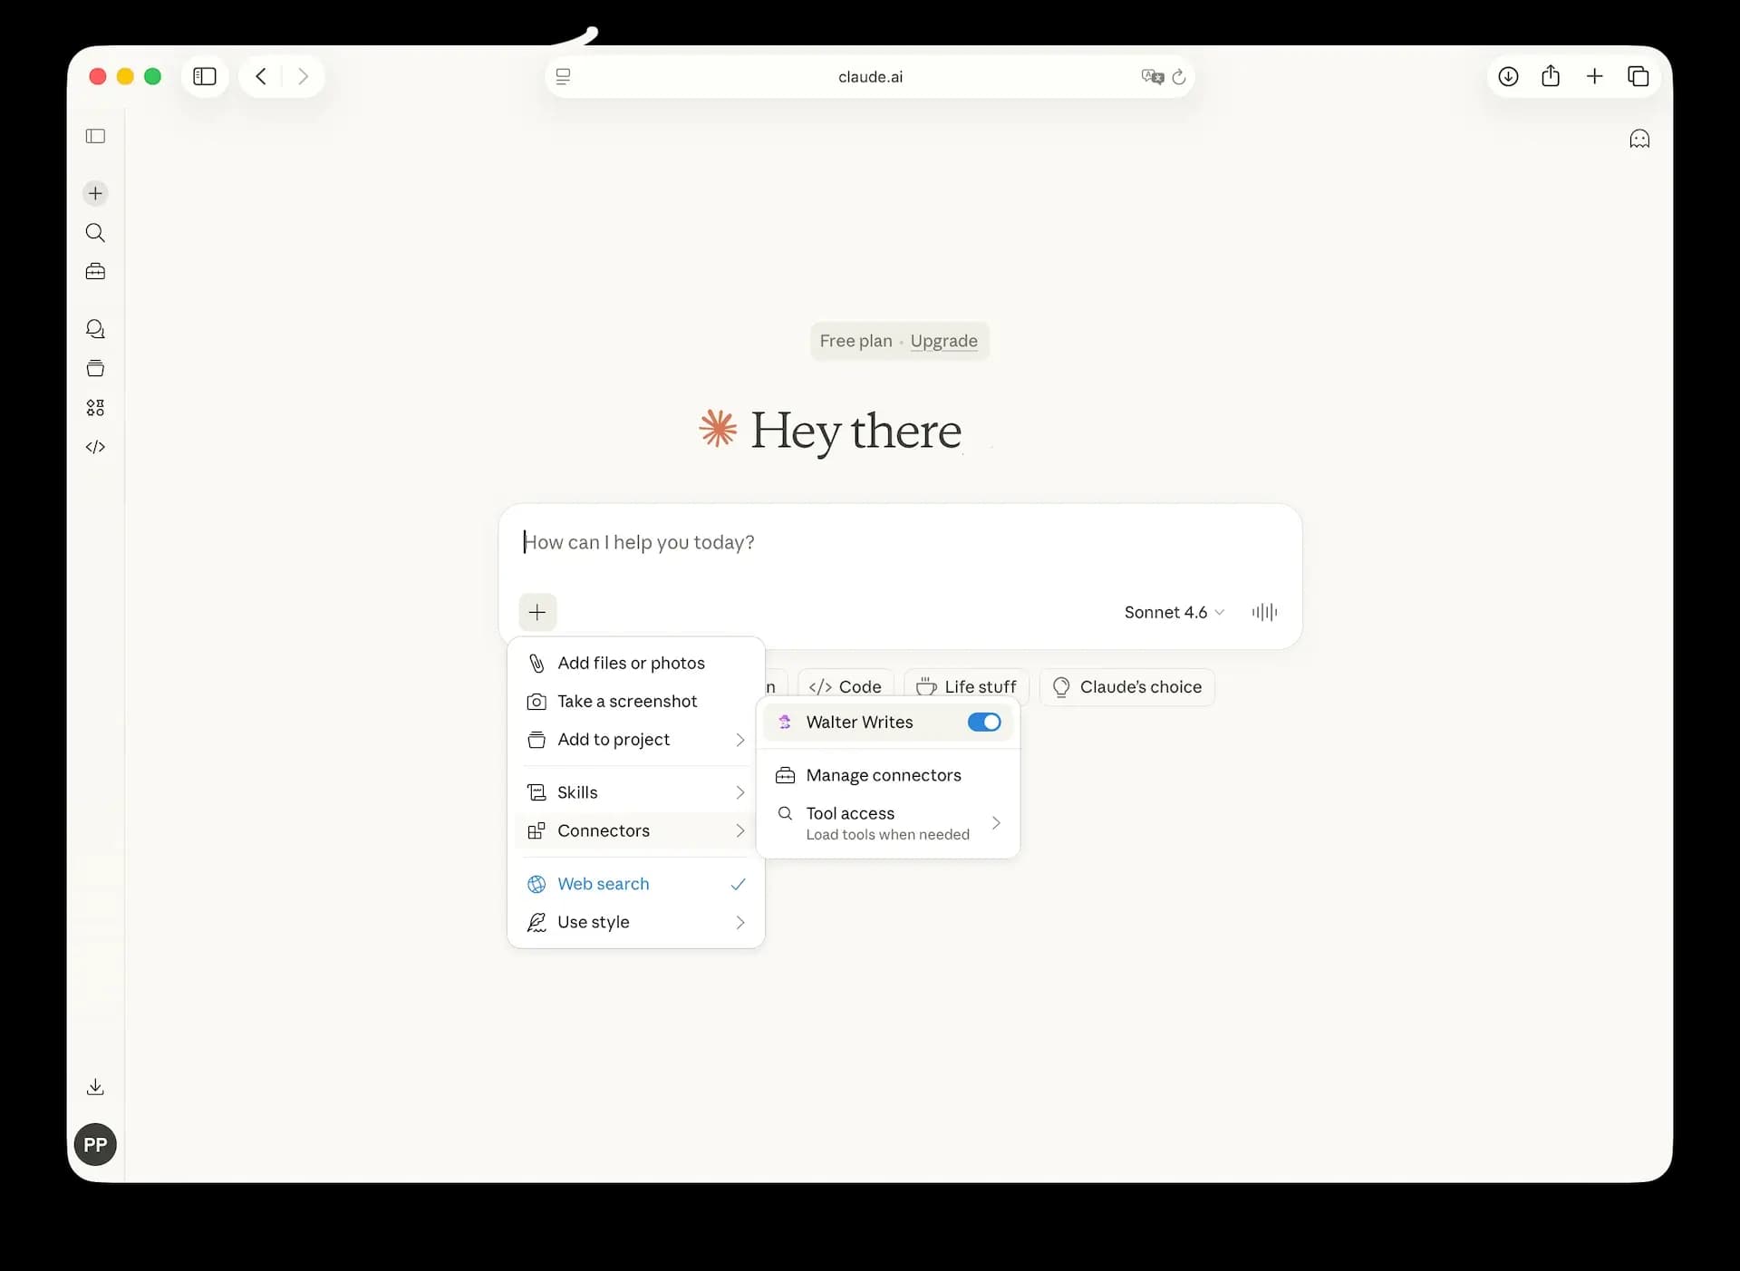This screenshot has height=1271, width=1740.
Task: Open the Safari page reader icon in address bar
Action: tap(563, 77)
